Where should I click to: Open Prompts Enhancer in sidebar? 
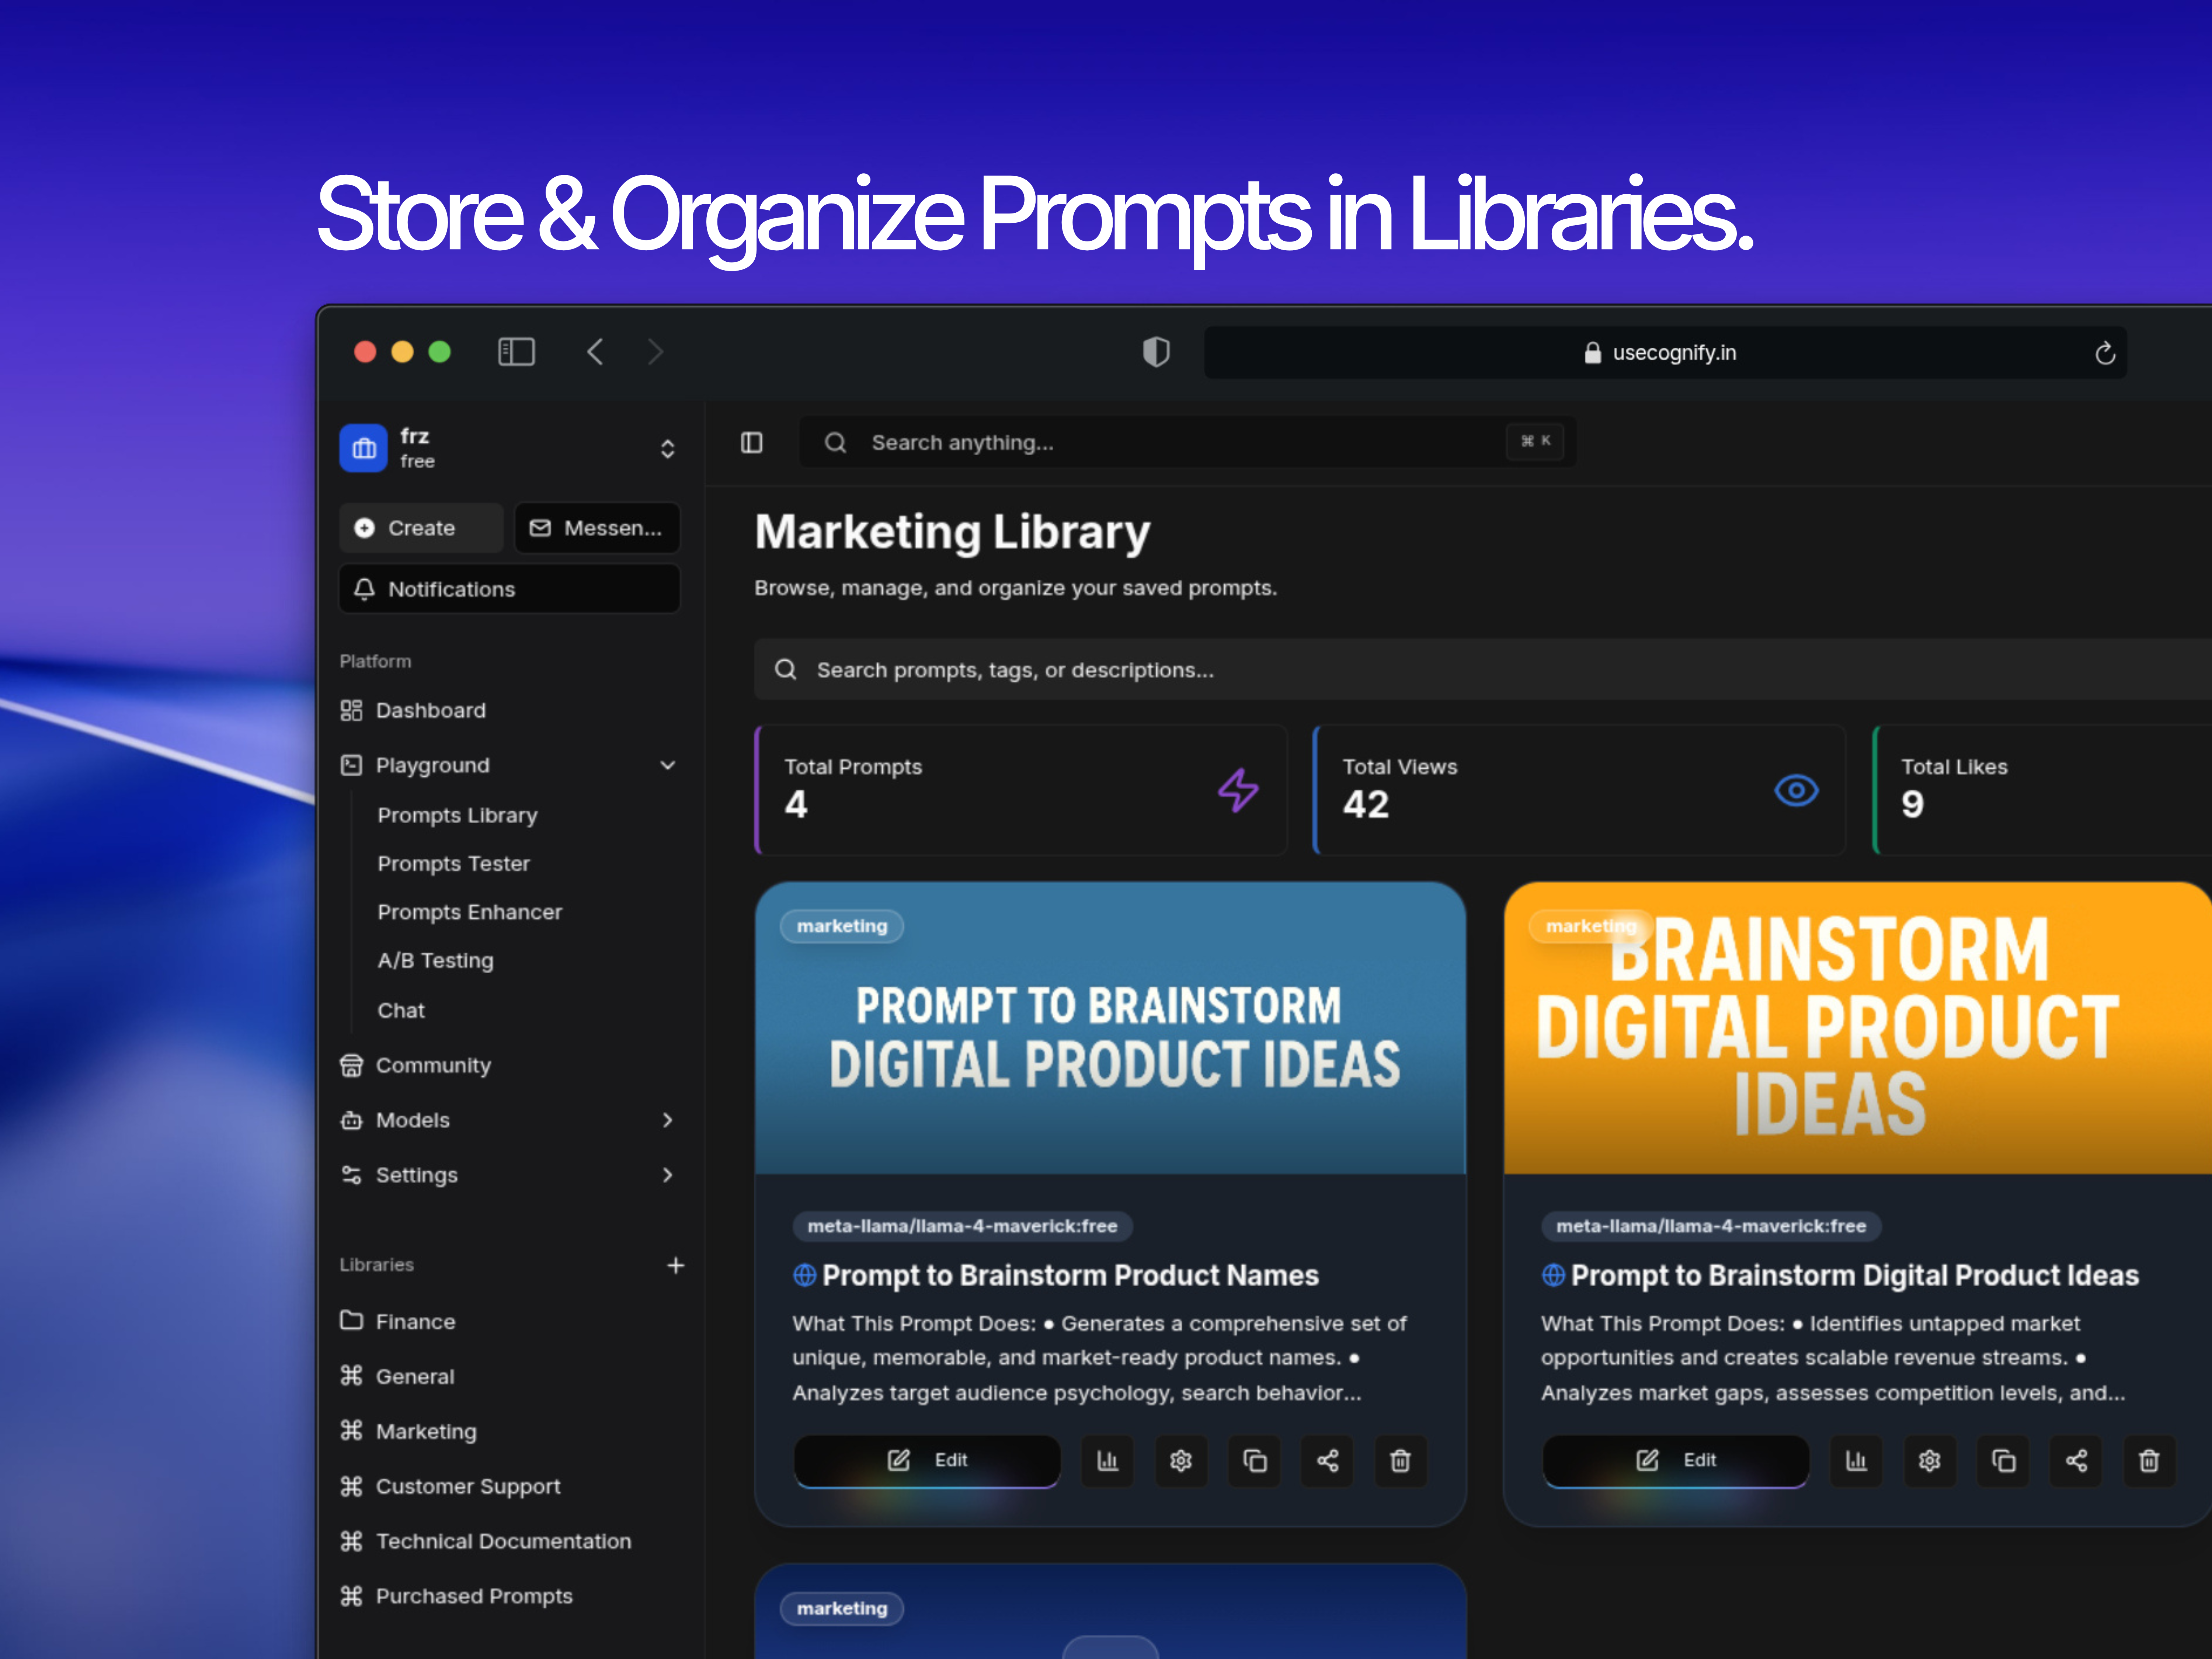tap(469, 912)
